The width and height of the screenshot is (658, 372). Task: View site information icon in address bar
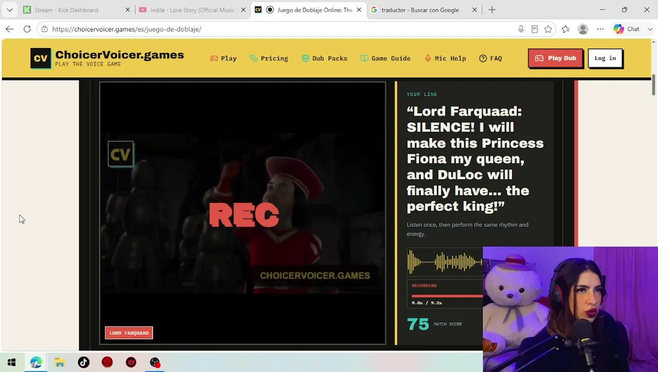(45, 29)
